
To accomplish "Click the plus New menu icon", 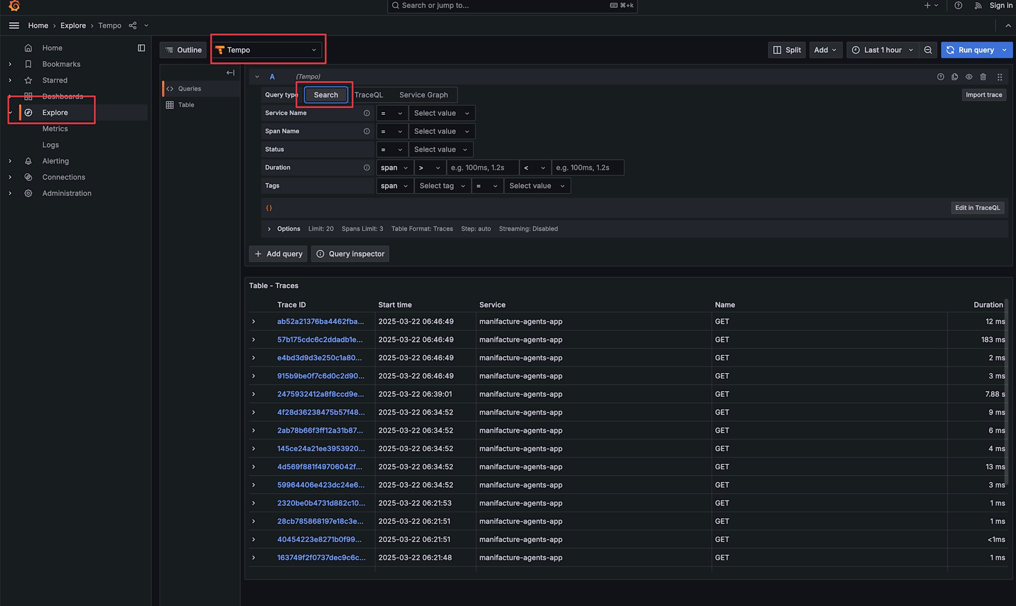I will point(931,6).
